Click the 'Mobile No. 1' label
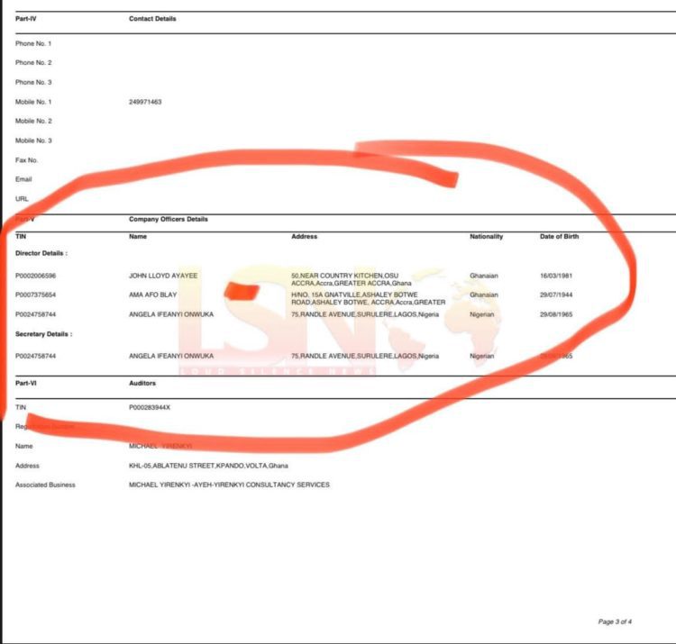 [x=33, y=102]
